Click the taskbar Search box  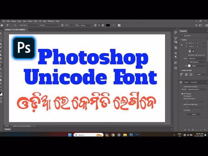[x=88, y=135]
